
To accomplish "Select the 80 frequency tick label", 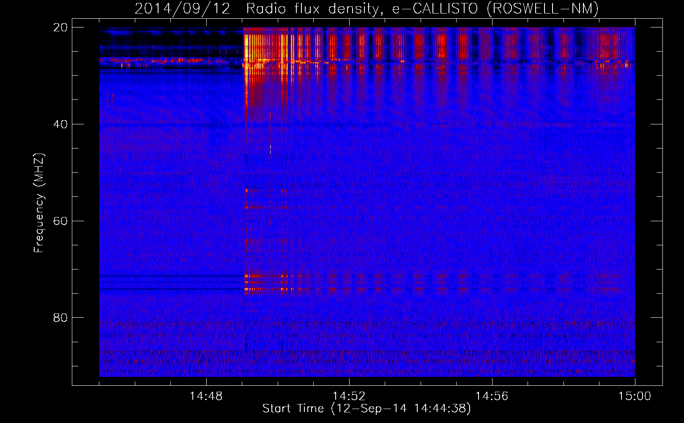I will pos(60,318).
